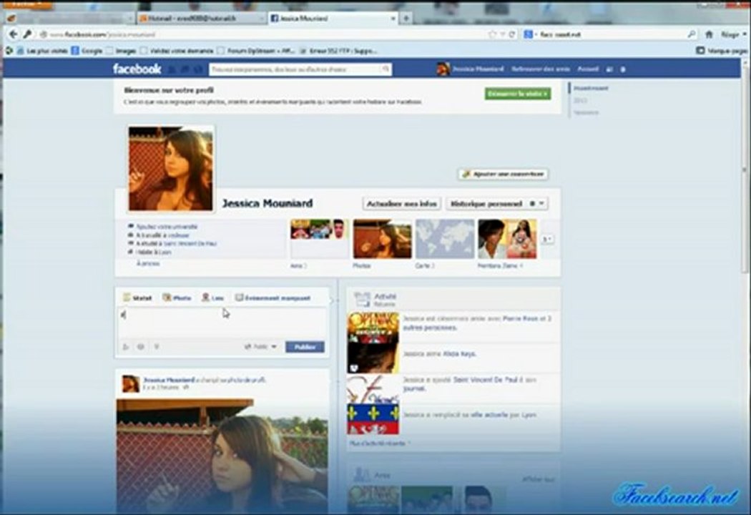Open Google bookmark in bookmarks bar
The image size is (751, 515).
(87, 50)
